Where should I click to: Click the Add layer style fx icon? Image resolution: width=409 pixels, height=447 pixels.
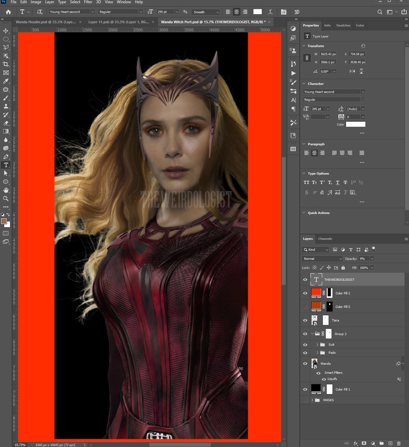[355, 443]
